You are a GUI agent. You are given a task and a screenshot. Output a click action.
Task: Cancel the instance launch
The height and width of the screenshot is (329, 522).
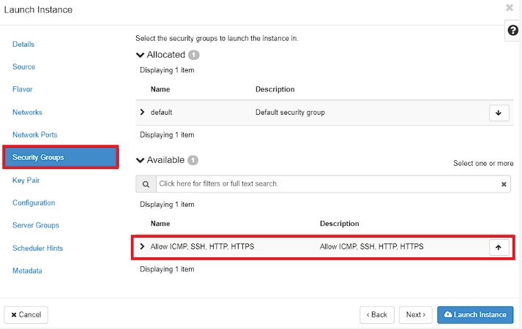pyautogui.click(x=26, y=314)
